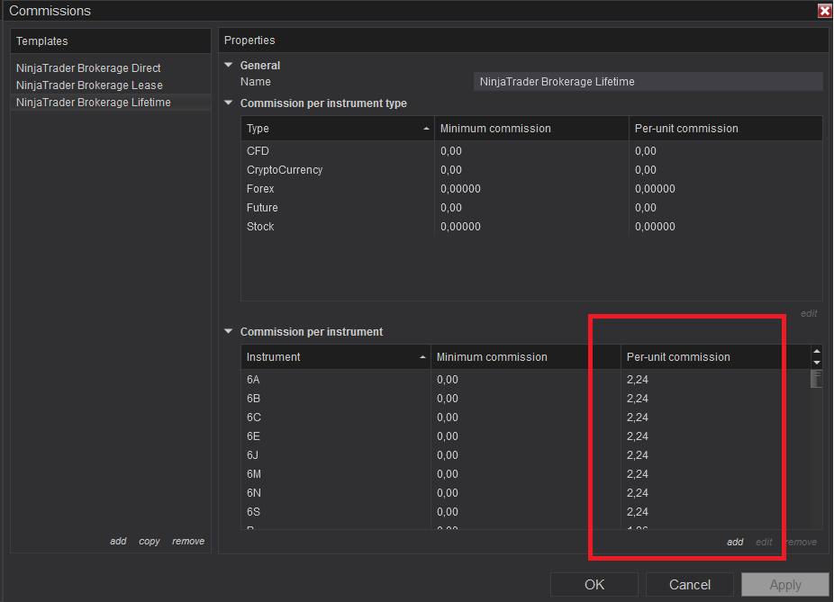Sort instrument types by Type column
This screenshot has height=602, width=834.
pos(337,129)
